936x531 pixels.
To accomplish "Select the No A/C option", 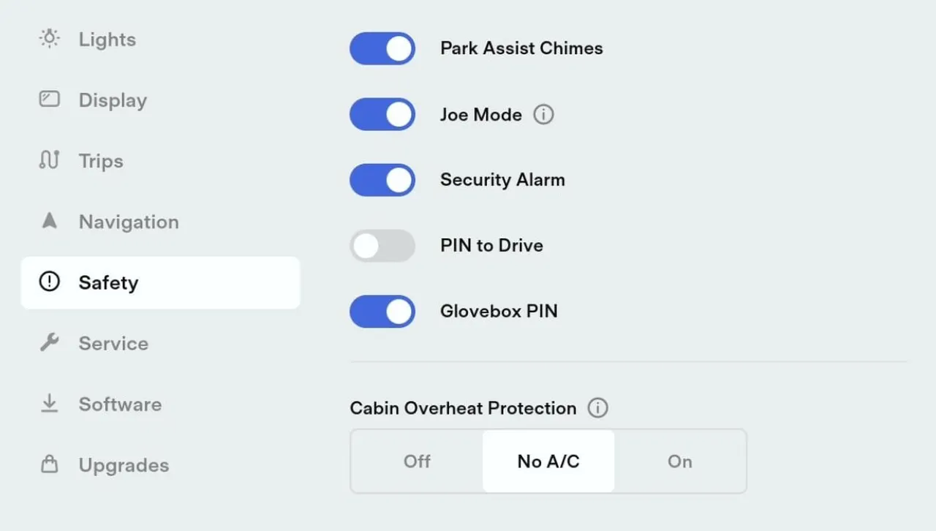I will click(x=548, y=462).
